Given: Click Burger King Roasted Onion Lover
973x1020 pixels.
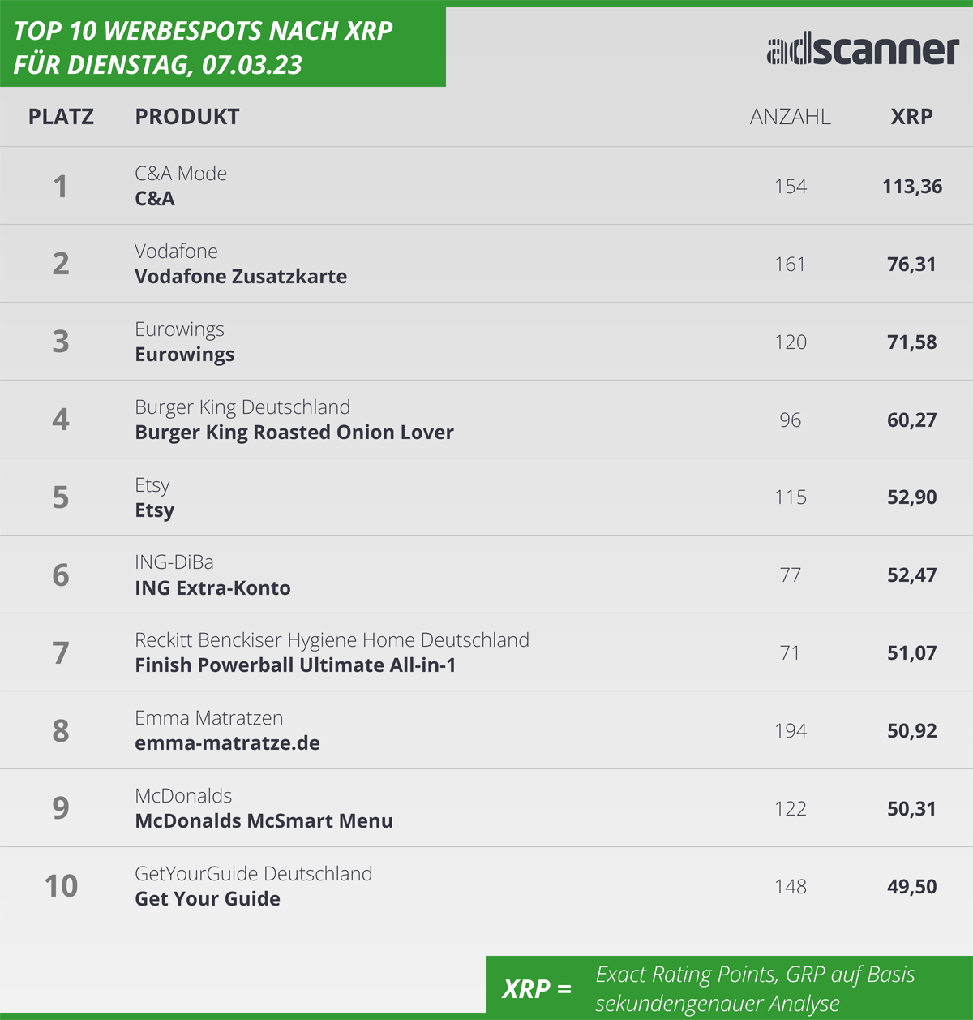Looking at the screenshot, I should 294,433.
